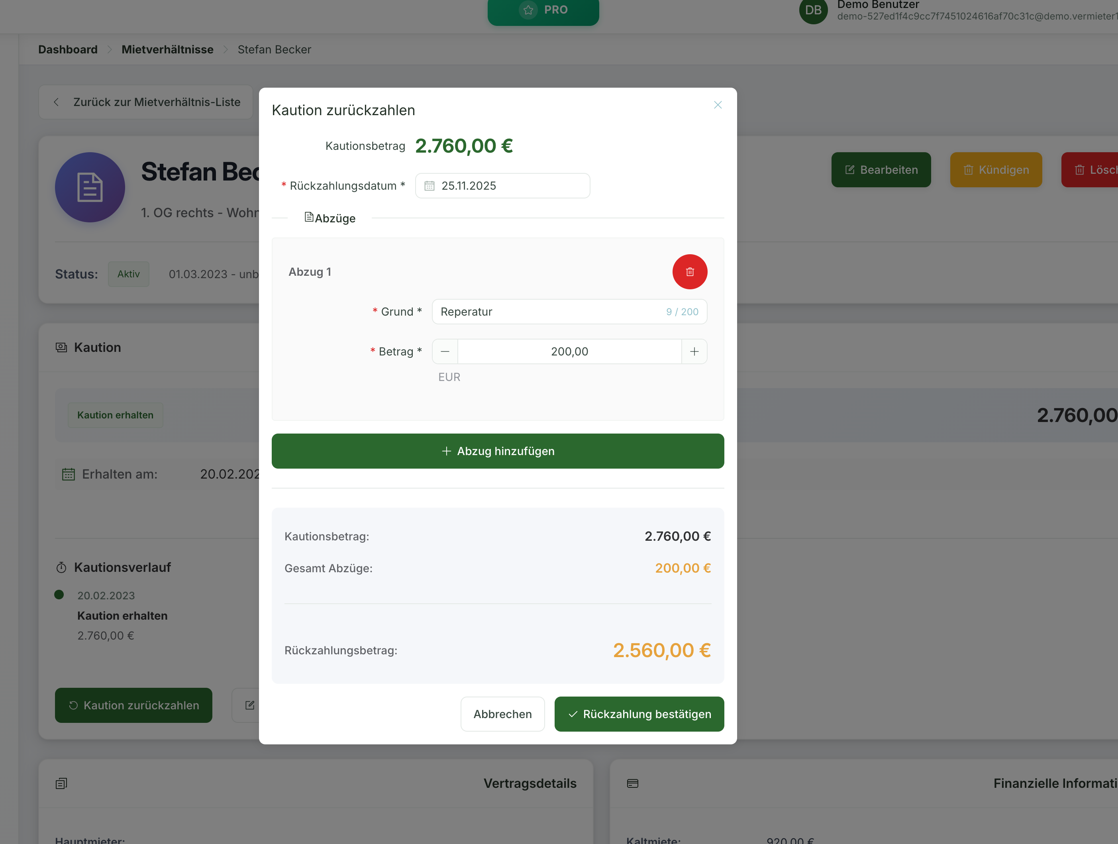Open the DB user avatar
The width and height of the screenshot is (1118, 844).
[x=812, y=10]
